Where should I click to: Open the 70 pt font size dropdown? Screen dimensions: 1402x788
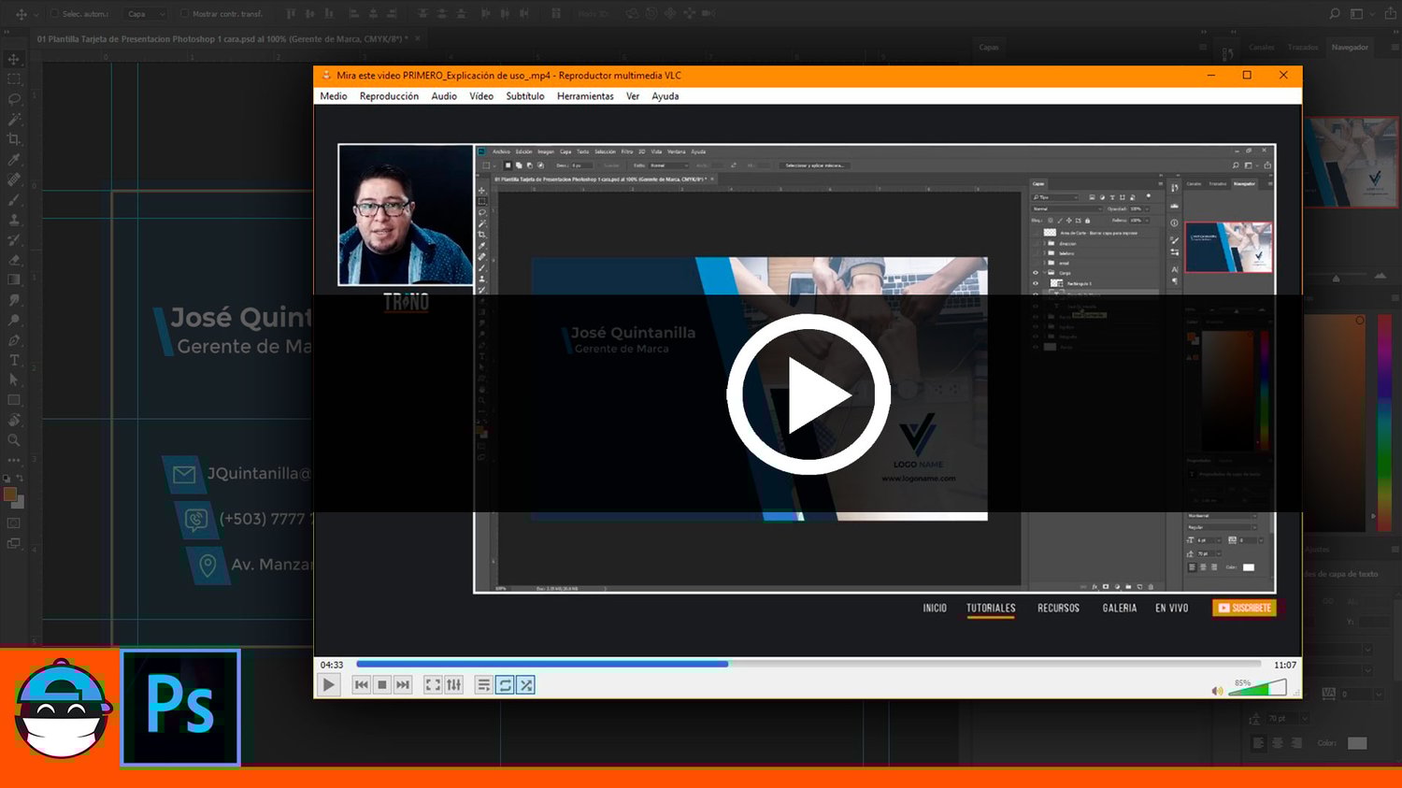click(1304, 718)
